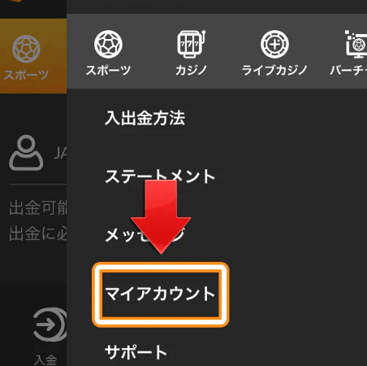Screen dimensions: 367x366
Task: Click the 出金可能 balance text
Action: [x=38, y=207]
